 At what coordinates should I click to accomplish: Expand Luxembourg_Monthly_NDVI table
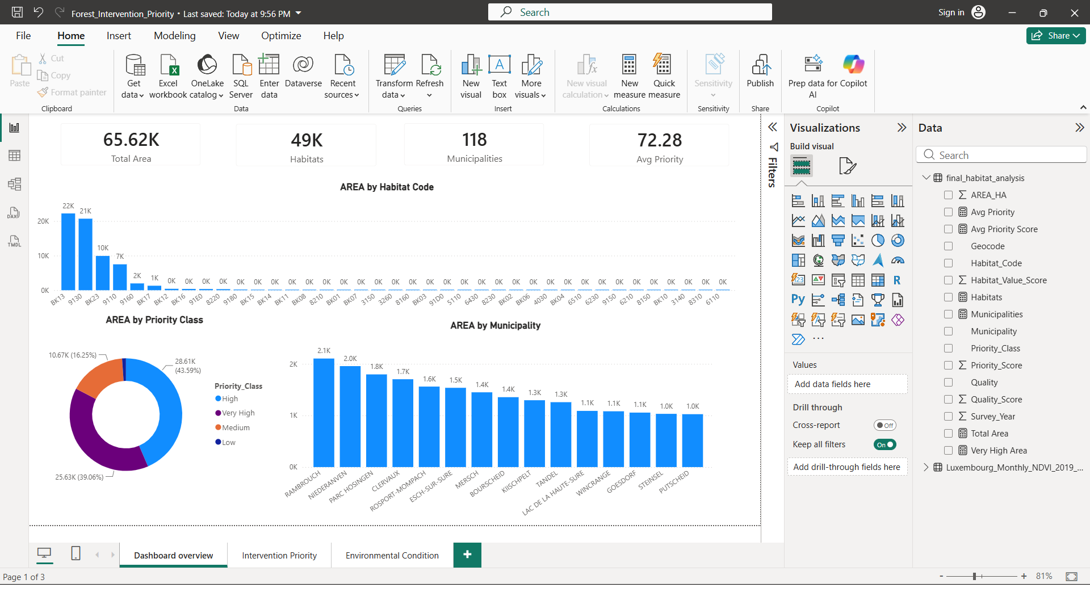pyautogui.click(x=926, y=467)
